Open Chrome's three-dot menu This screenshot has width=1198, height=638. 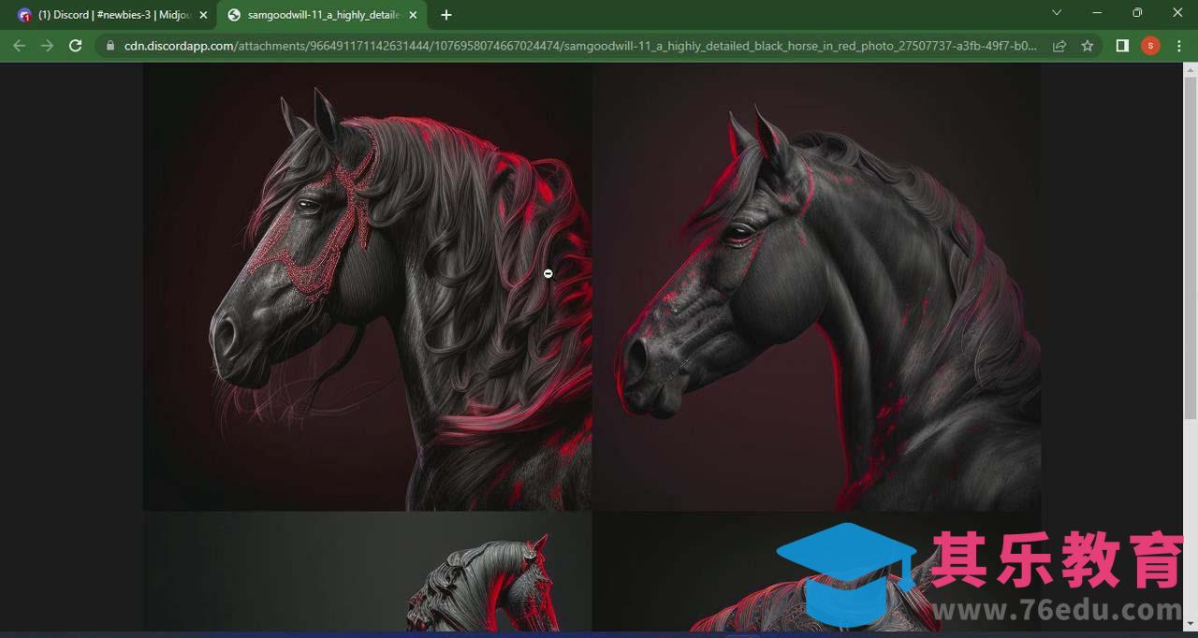point(1178,46)
